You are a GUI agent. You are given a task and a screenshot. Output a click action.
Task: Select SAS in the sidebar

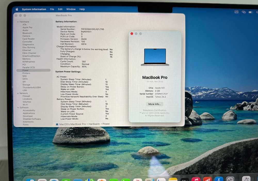[x=25, y=76]
